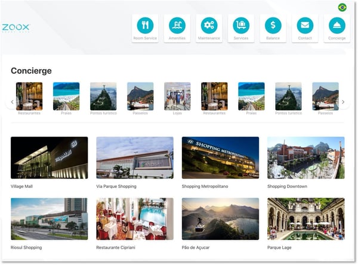Viewport: 358px width, 265px height.
Task: Open the Restaurante Cipriani card
Action: [134, 218]
